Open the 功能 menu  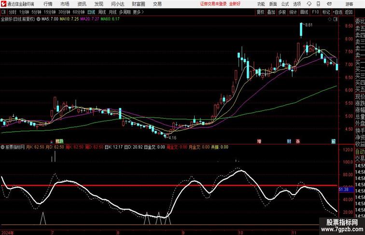point(261,4)
